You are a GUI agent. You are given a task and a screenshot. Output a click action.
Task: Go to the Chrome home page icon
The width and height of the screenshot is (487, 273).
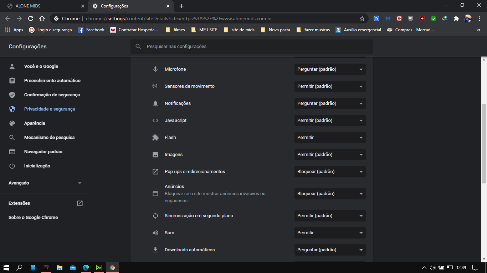(42, 18)
